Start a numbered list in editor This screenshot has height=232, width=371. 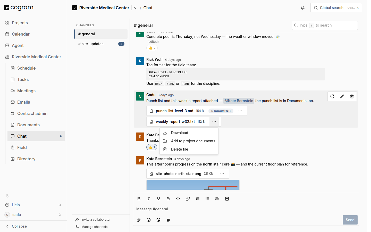coord(198,199)
